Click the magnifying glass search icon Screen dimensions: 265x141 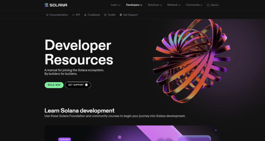[208, 5]
